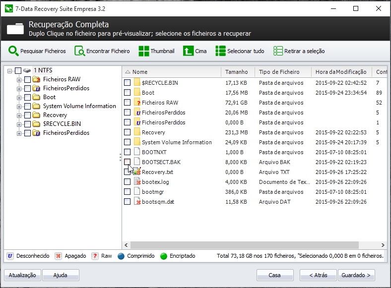Image resolution: width=391 pixels, height=288 pixels.
Task: Expand Recovery tree node
Action: pos(19,115)
